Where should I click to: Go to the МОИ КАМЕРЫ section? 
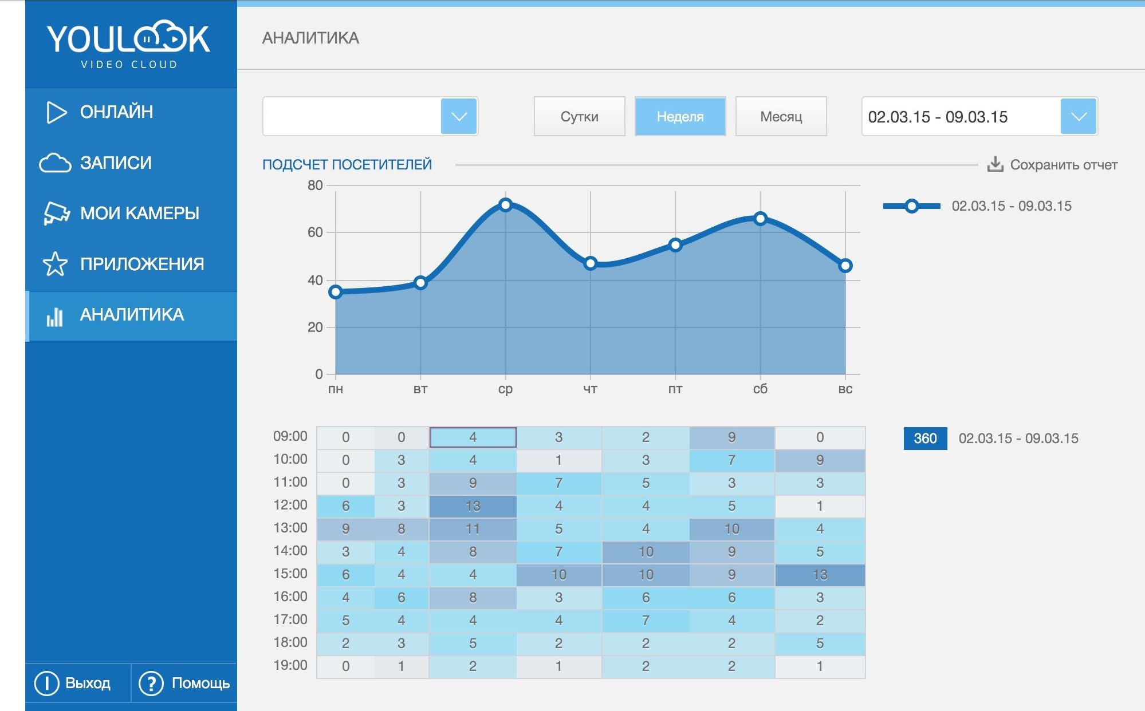coord(139,214)
